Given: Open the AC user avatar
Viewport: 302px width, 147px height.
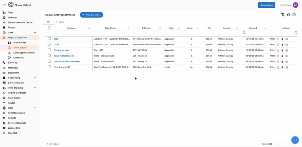Looking at the screenshot, I should [296, 5].
